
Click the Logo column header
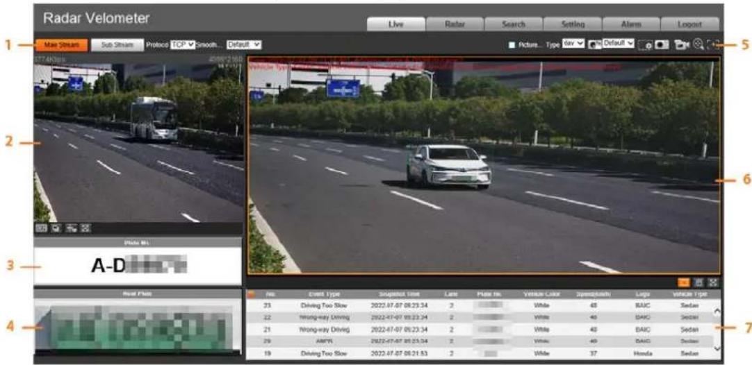pyautogui.click(x=642, y=294)
